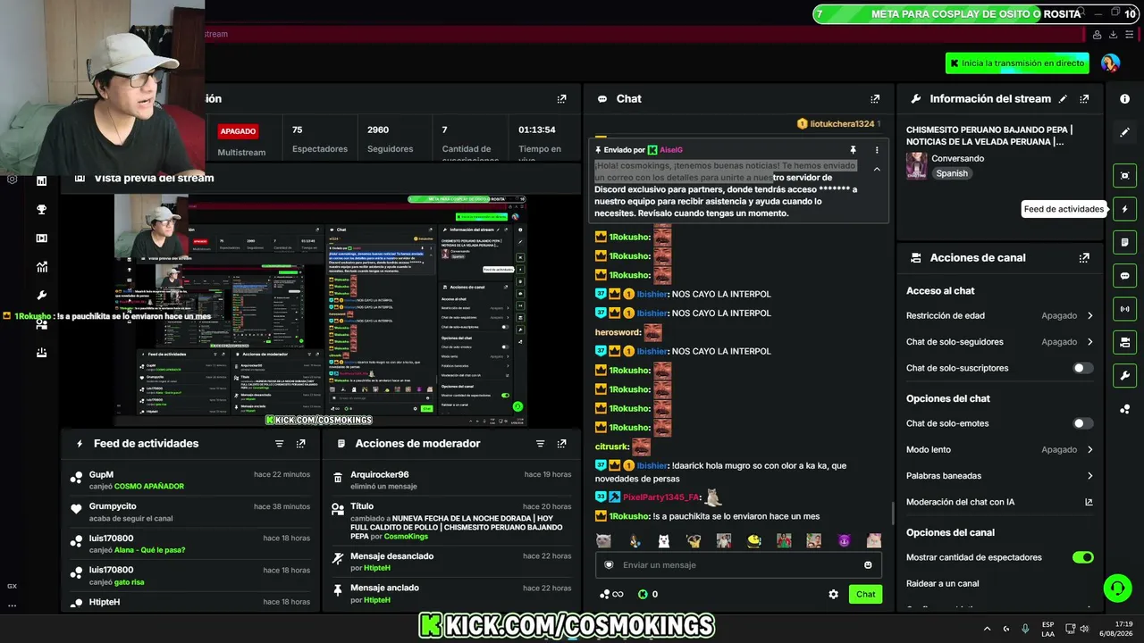Screen dimensions: 1144x643
Task: Open the emoji picker in chat input
Action: click(x=868, y=565)
